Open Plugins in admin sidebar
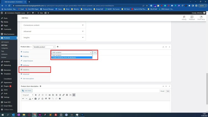Image resolution: width=208 pixels, height=117 pixels. (9, 86)
